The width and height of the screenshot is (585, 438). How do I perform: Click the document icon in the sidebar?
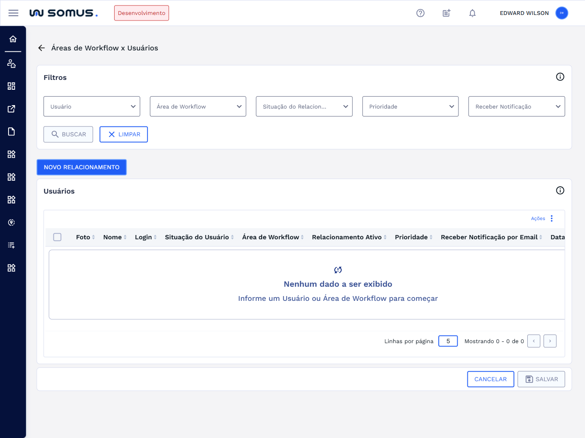click(x=12, y=132)
